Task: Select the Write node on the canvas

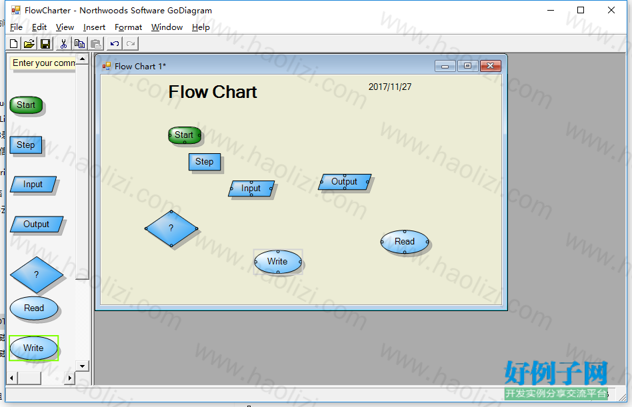Action: tap(278, 262)
